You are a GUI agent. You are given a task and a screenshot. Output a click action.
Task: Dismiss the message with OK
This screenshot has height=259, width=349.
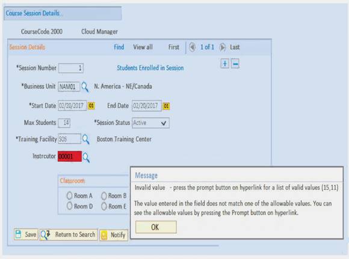[x=156, y=227]
